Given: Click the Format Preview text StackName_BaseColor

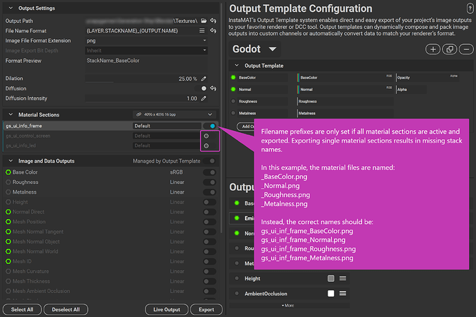Looking at the screenshot, I should (x=113, y=61).
